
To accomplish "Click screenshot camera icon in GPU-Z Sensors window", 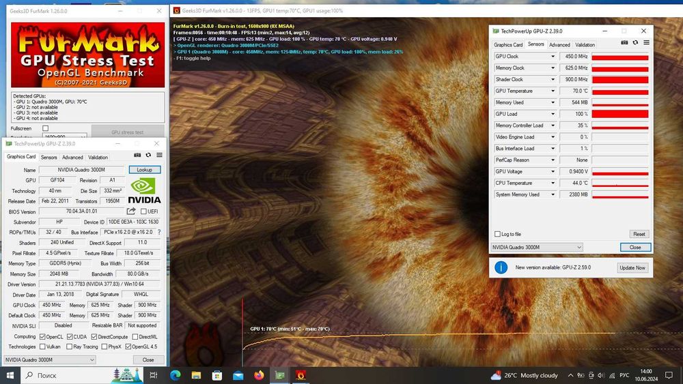I will [x=624, y=42].
